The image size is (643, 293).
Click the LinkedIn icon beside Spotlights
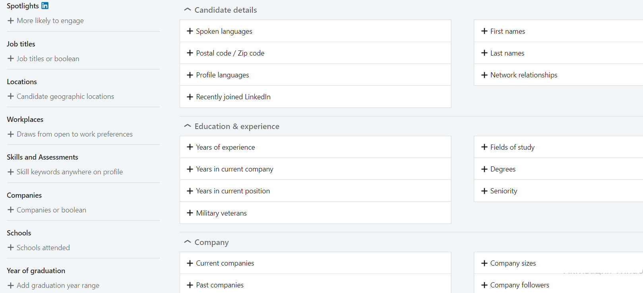click(45, 6)
